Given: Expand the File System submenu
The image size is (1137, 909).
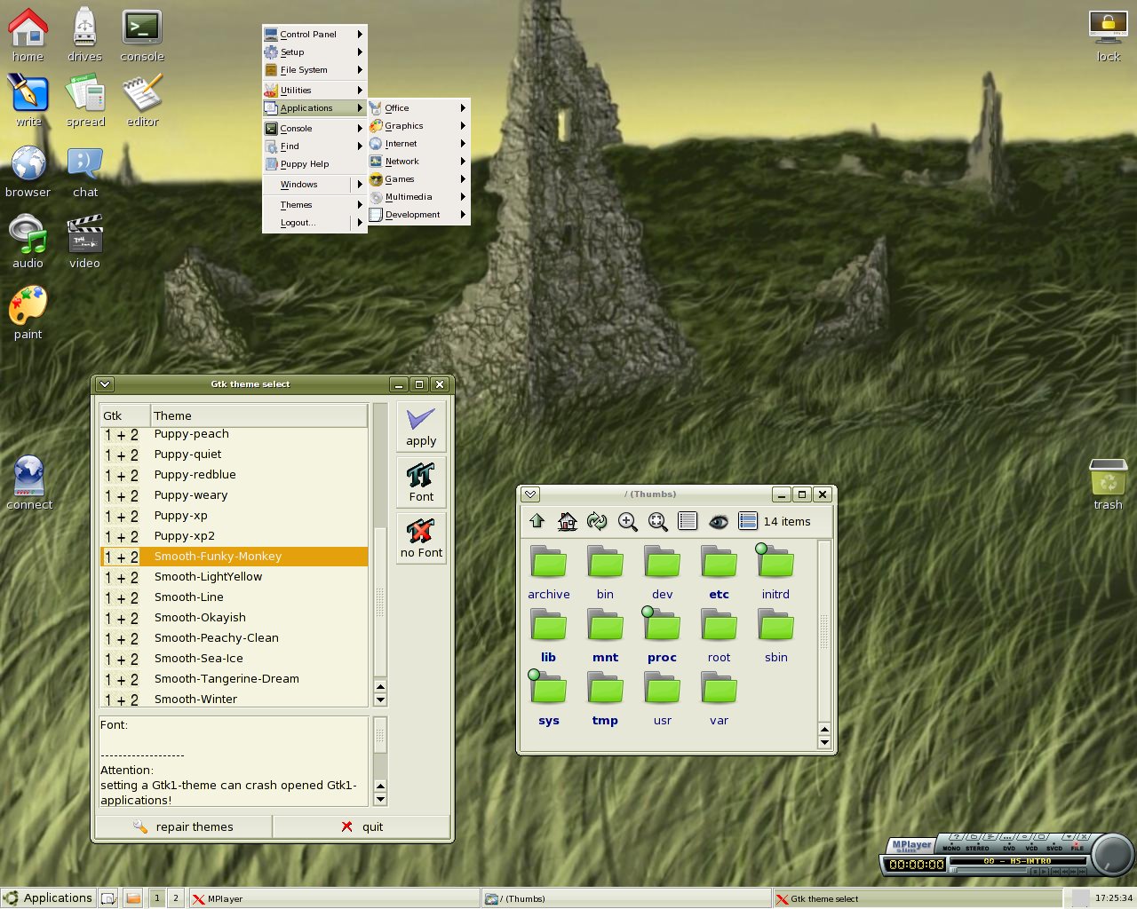Looking at the screenshot, I should (314, 69).
